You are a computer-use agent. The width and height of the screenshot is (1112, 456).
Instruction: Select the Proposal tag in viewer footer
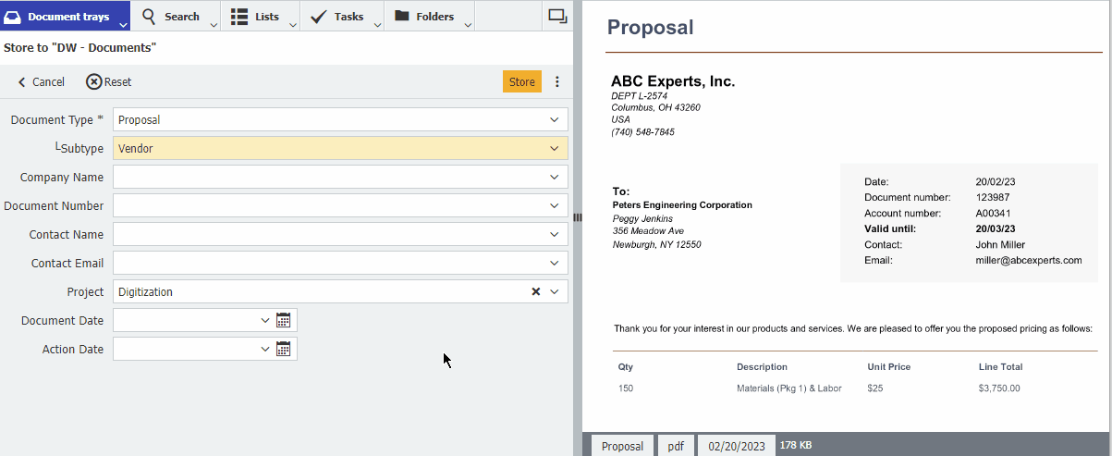click(622, 446)
